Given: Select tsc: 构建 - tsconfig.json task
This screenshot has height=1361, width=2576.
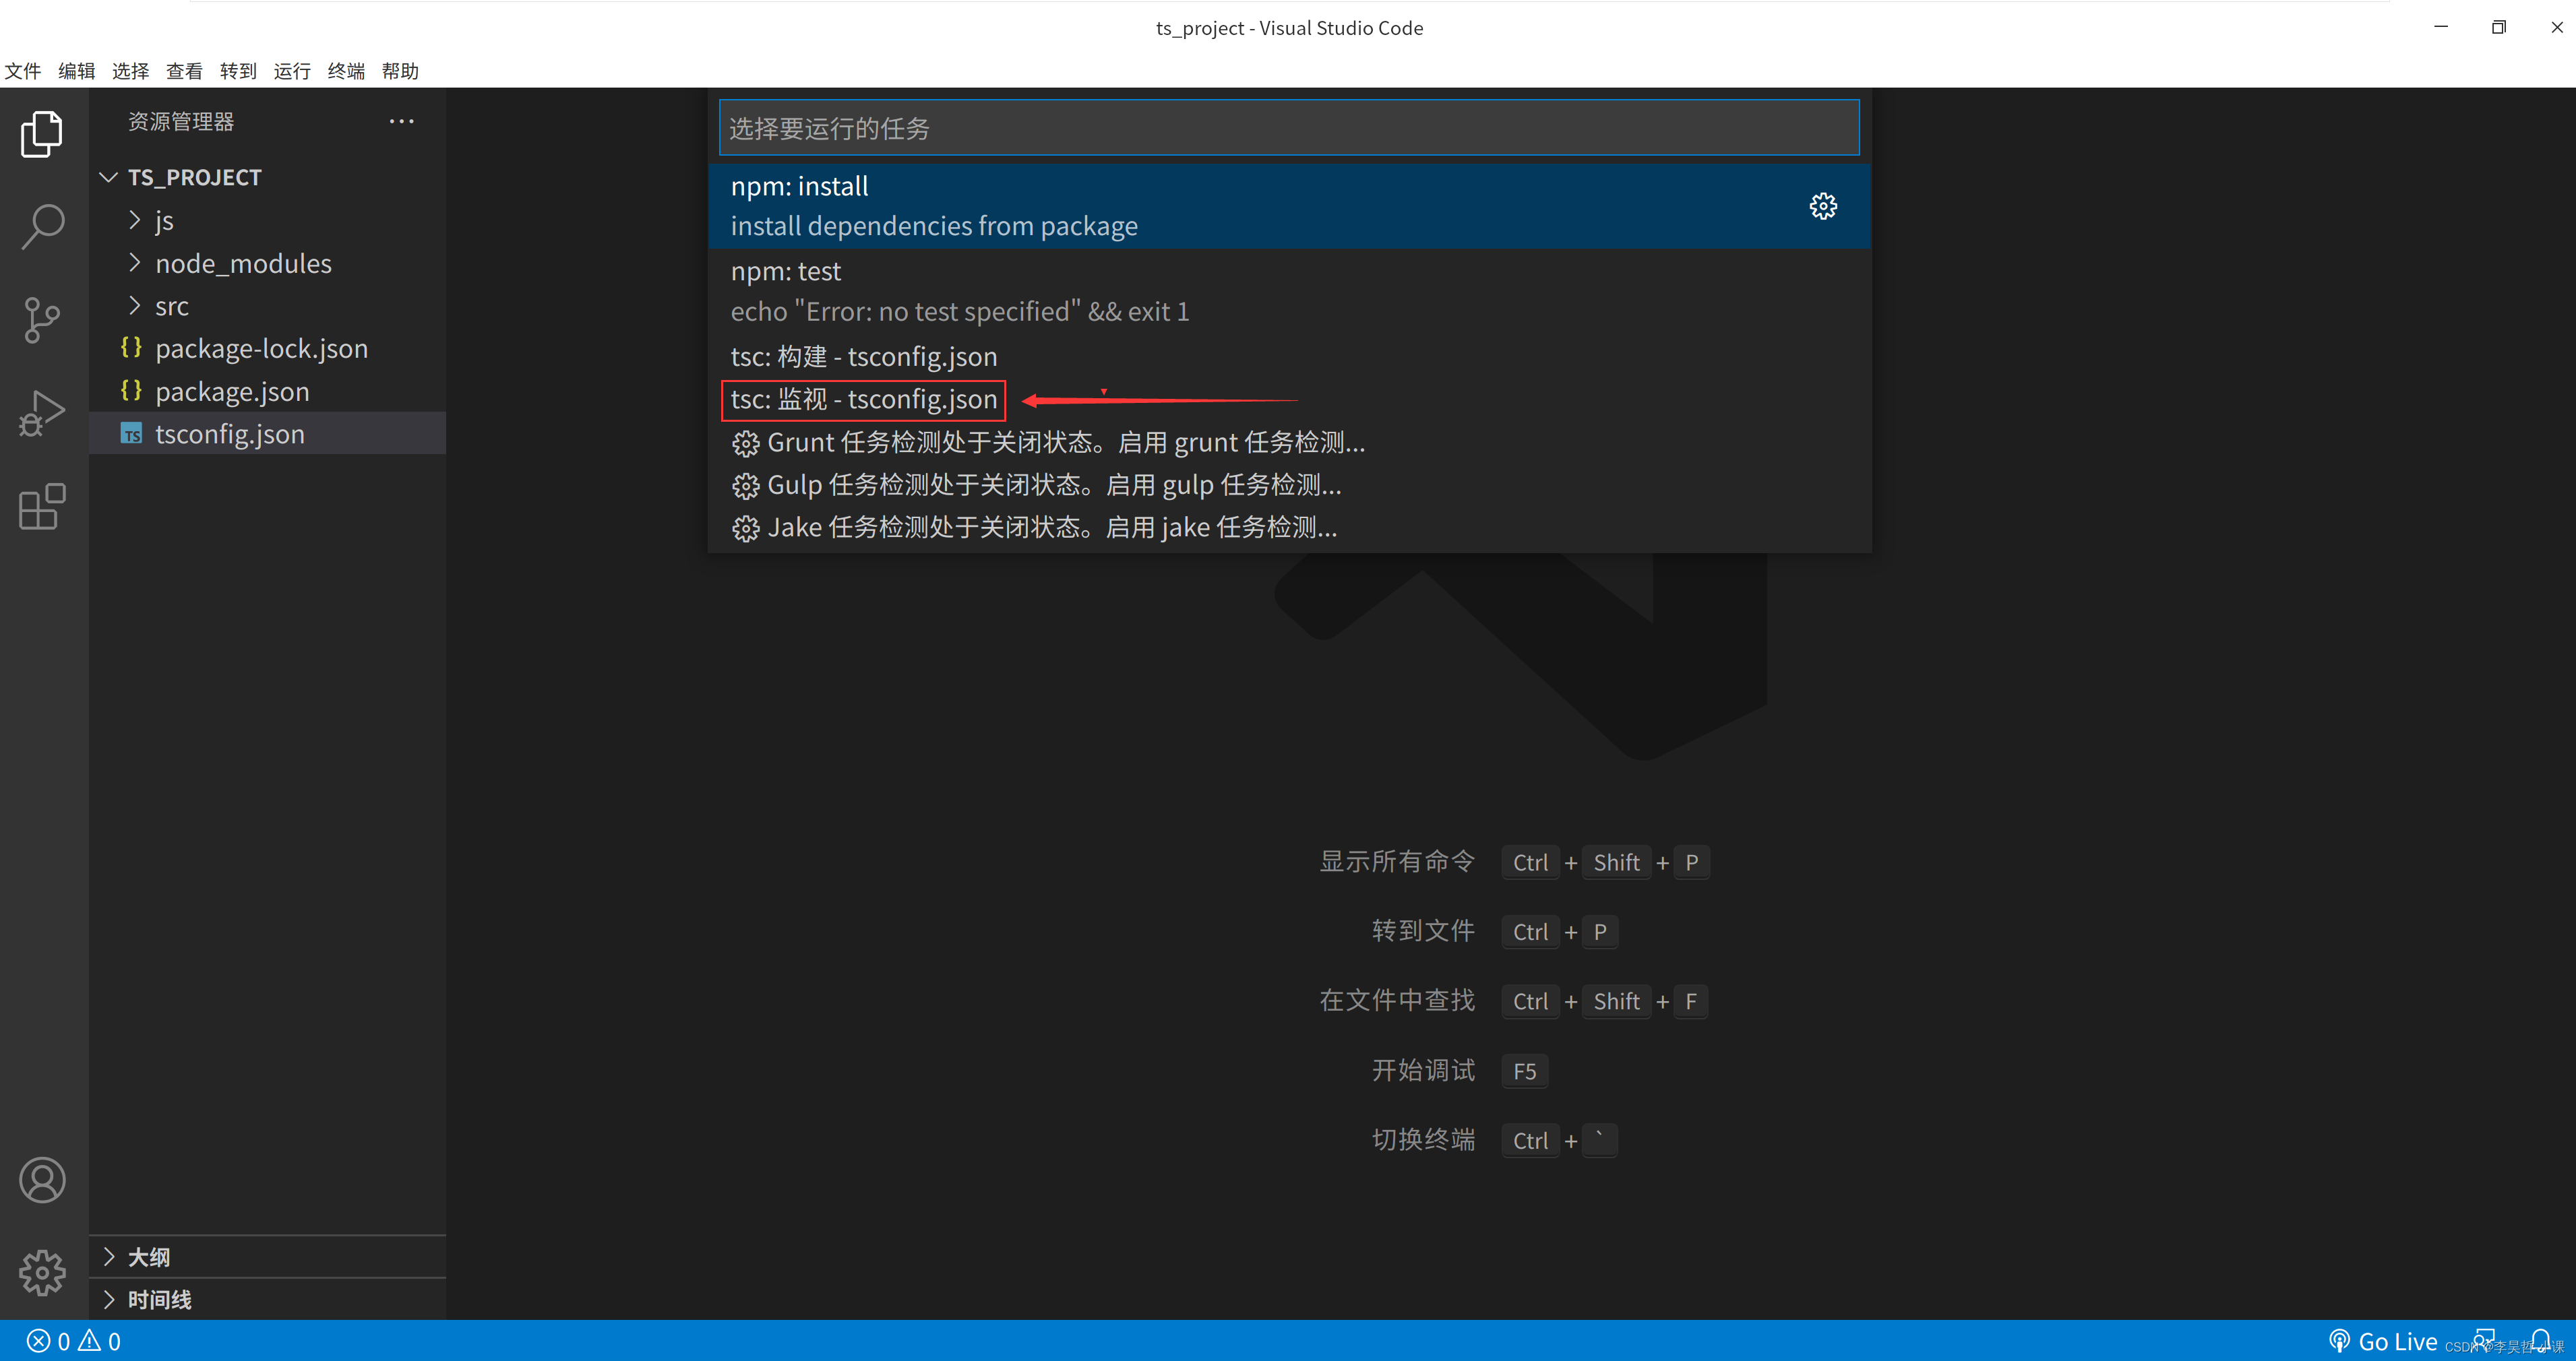Looking at the screenshot, I should (1288, 357).
